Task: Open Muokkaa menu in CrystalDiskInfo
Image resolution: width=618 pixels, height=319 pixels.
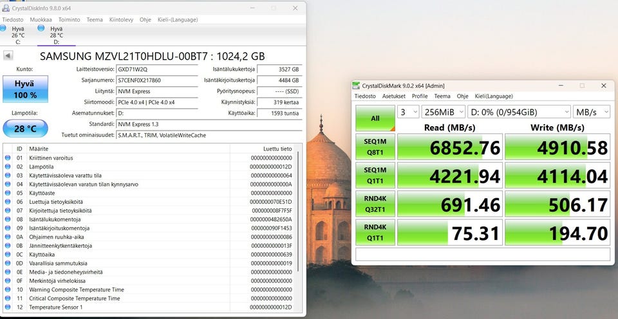Action: click(x=41, y=20)
